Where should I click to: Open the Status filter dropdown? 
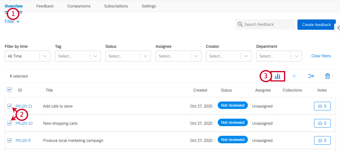click(128, 56)
